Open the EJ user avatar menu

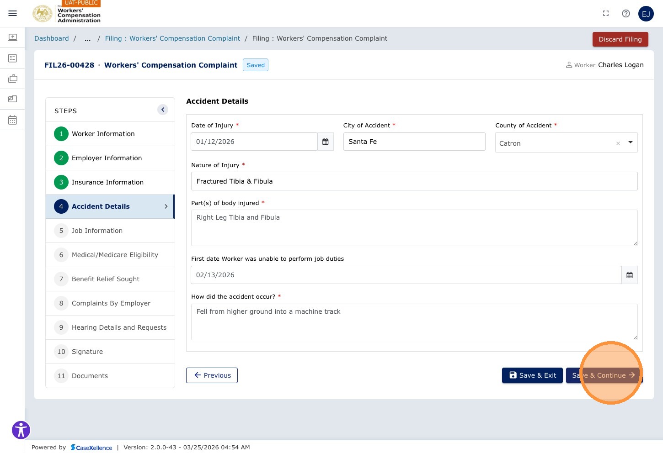coord(646,14)
